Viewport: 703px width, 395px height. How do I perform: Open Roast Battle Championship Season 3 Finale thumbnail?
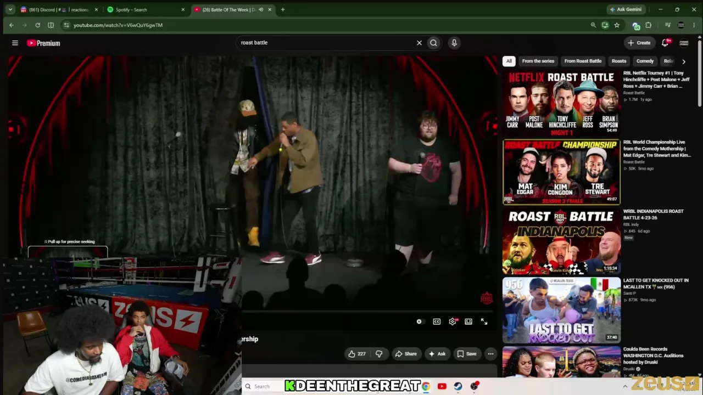pyautogui.click(x=561, y=172)
